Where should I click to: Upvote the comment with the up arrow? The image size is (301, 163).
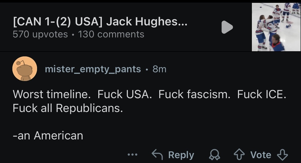tap(239, 155)
